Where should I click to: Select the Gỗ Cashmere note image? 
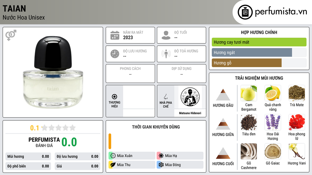pos(249,152)
